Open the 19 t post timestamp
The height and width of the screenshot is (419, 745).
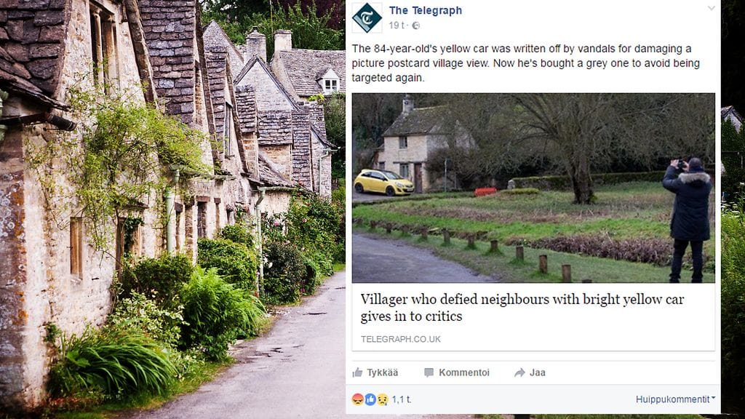tap(397, 25)
